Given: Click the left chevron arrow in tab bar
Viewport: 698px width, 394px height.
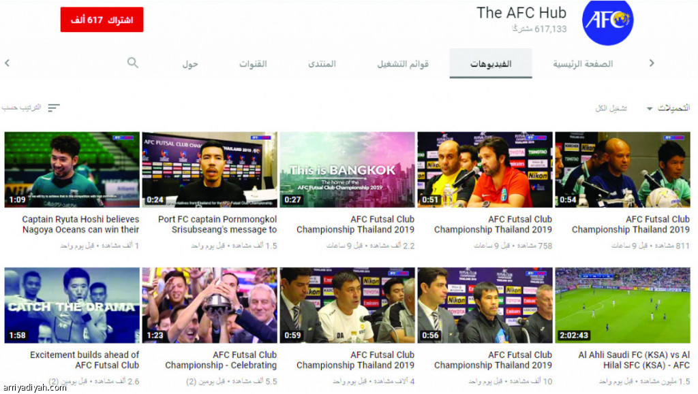Looking at the screenshot, I should pyautogui.click(x=7, y=63).
